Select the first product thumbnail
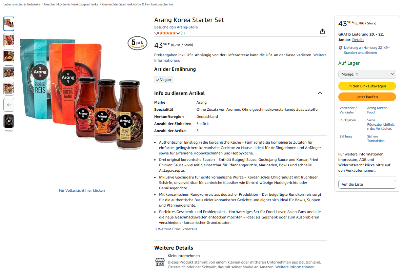404x274 pixels. (x=9, y=24)
